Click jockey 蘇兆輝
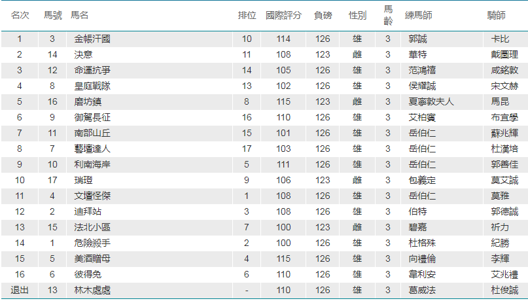The height and width of the screenshot is (301, 528). [504, 133]
